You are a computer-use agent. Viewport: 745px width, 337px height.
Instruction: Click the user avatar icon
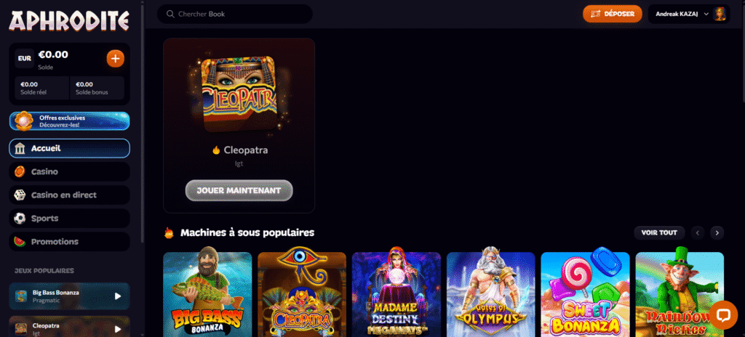click(720, 15)
